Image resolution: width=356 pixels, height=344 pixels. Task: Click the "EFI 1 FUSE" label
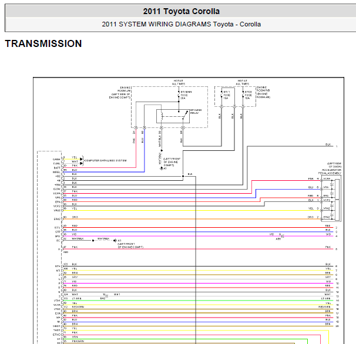(x=227, y=95)
